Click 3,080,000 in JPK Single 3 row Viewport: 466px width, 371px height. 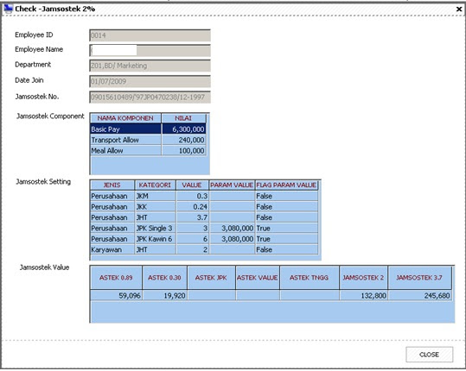(x=232, y=228)
